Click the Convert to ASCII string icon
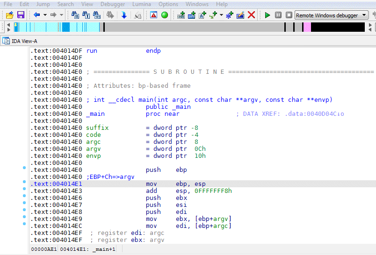 point(202,15)
